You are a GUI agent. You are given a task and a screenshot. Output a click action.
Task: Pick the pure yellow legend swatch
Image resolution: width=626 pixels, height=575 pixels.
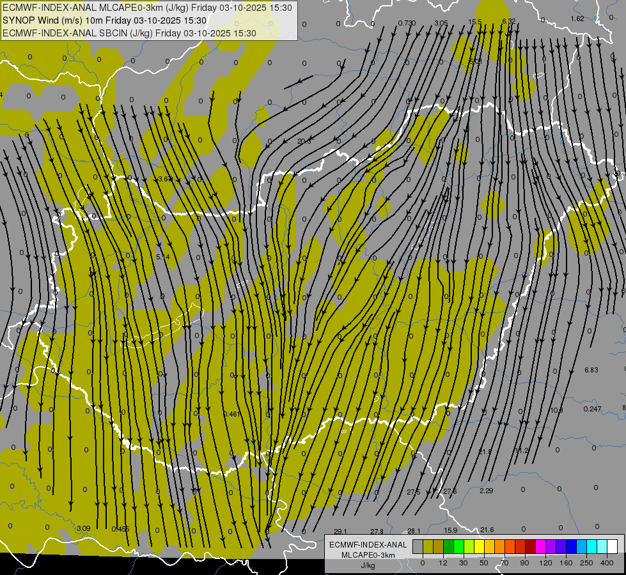tap(480, 546)
